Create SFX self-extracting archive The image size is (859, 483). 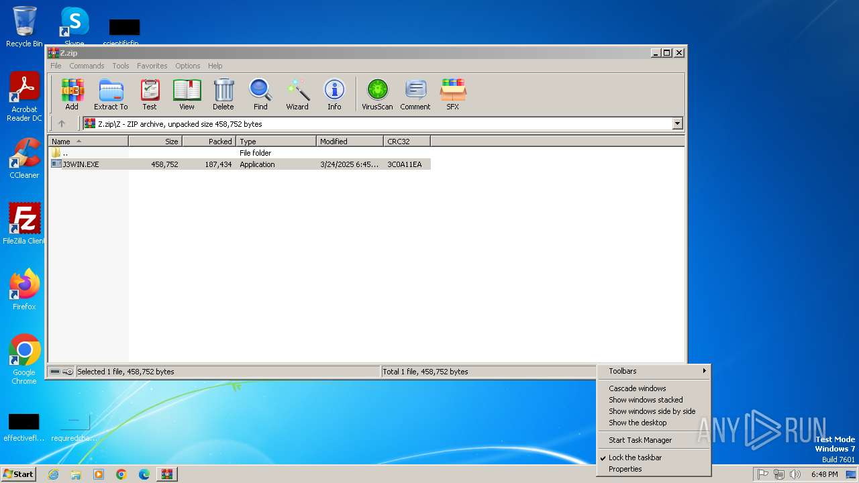(453, 94)
